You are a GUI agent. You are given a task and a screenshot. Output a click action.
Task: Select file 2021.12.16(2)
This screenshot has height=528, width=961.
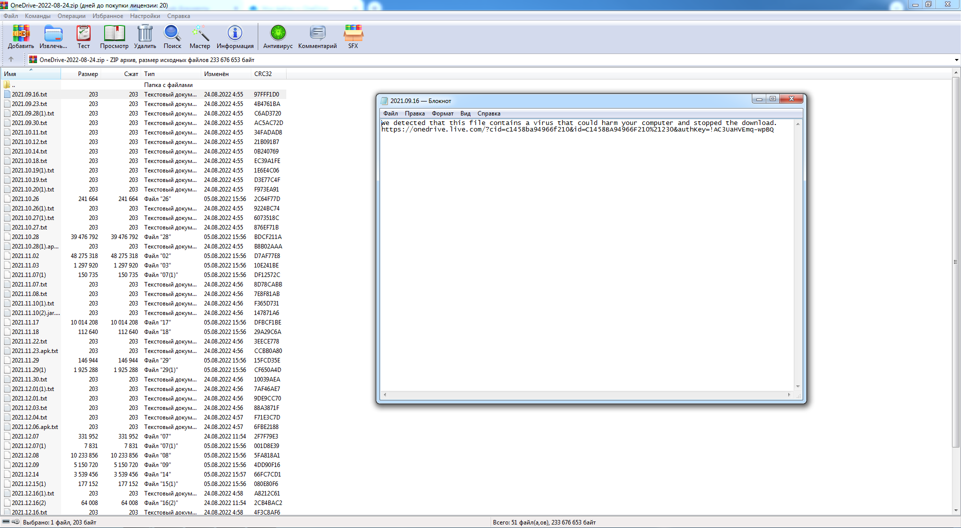(29, 503)
